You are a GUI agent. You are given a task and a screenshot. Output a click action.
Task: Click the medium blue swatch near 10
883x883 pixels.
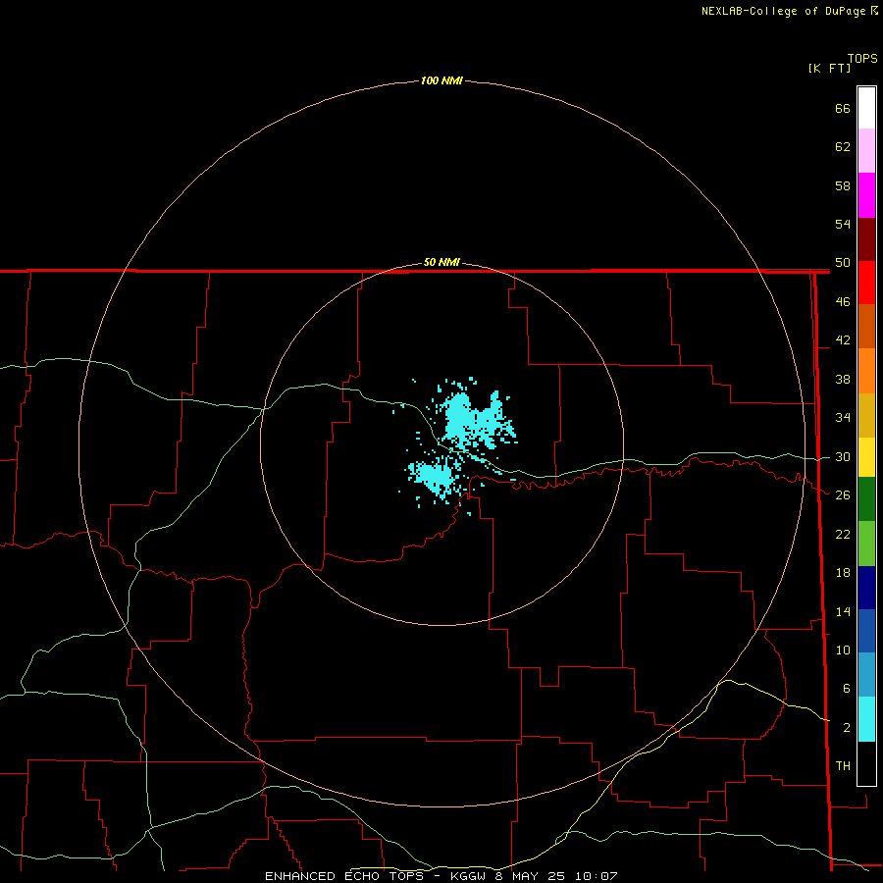click(866, 631)
